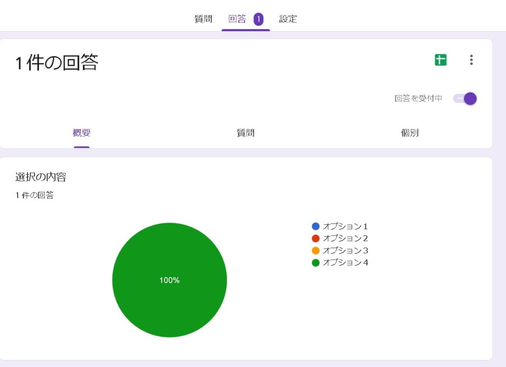
Task: Click the blue オプション 1 legend dot
Action: click(316, 227)
